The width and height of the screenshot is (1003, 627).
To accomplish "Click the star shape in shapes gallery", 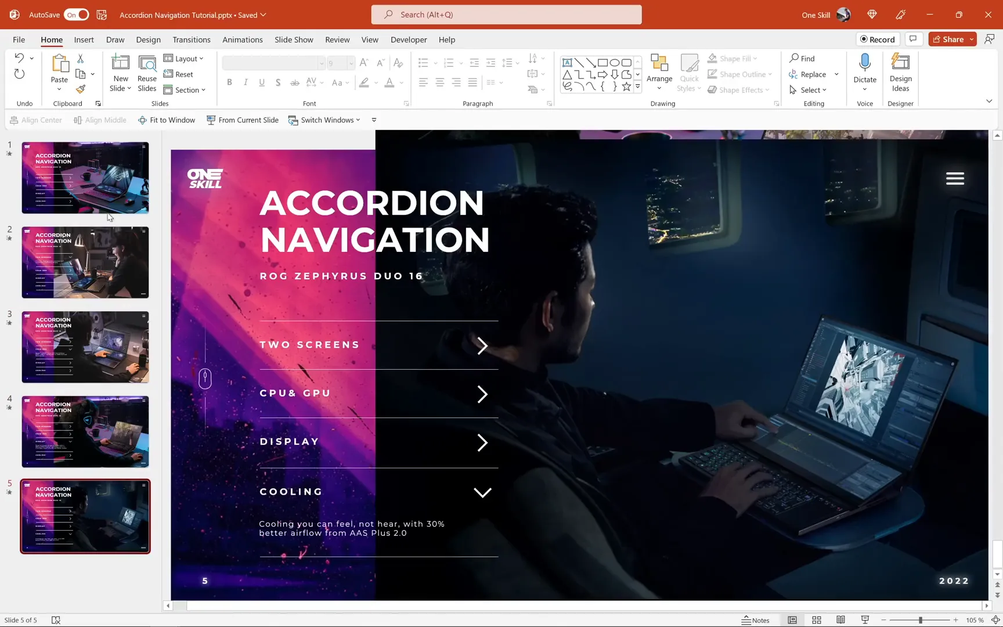I will pos(626,87).
